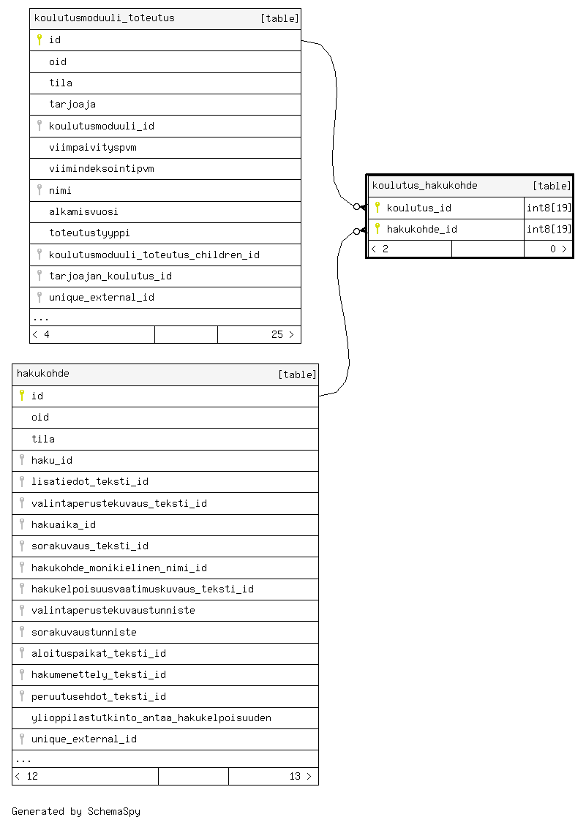Select the ylioppilastutkinto_antaa_hakukelpoisuuden column

point(151,717)
